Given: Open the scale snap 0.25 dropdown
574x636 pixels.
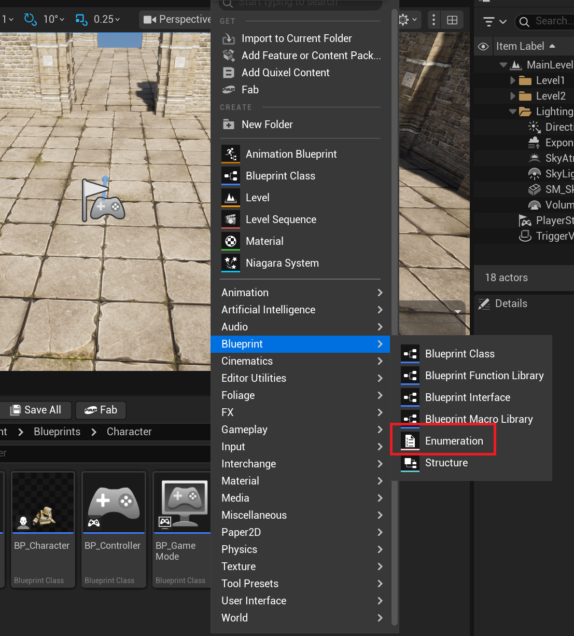Looking at the screenshot, I should pos(107,19).
